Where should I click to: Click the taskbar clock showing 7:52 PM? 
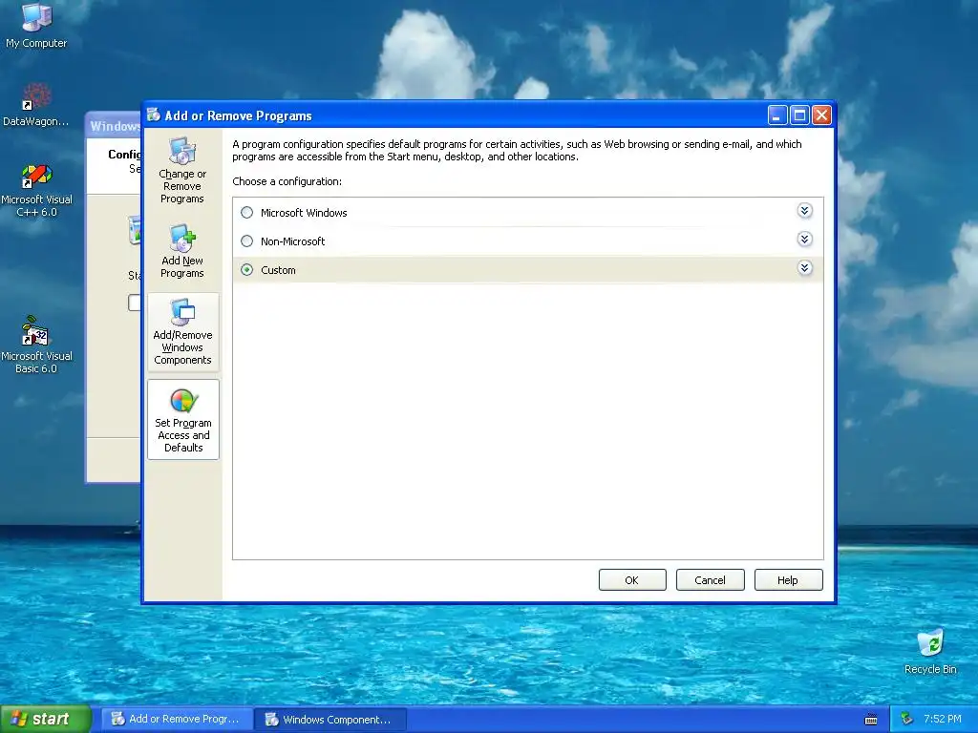pyautogui.click(x=943, y=719)
